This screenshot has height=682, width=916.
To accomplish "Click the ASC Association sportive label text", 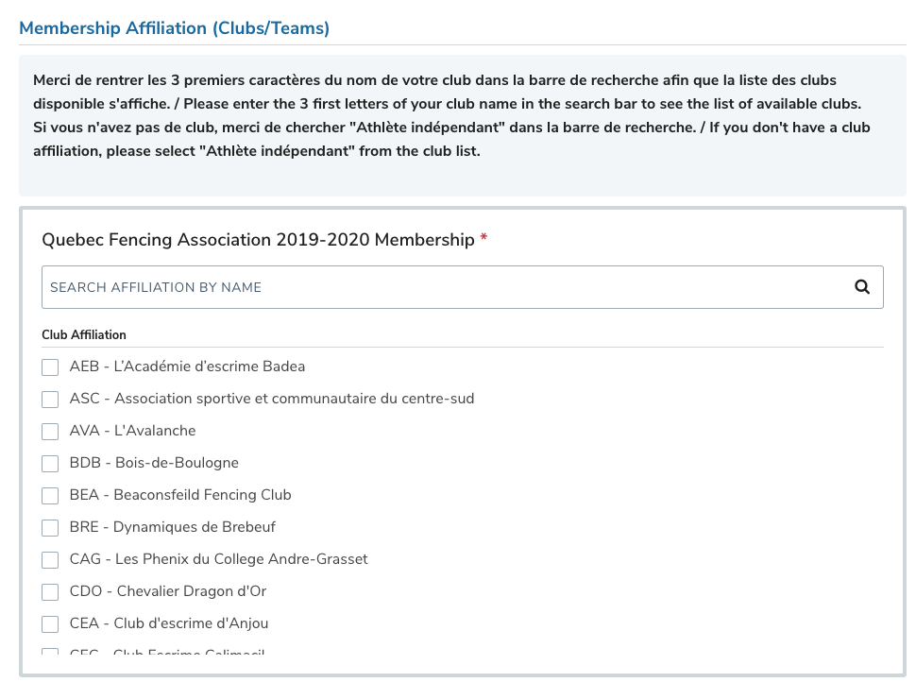I will tap(272, 399).
